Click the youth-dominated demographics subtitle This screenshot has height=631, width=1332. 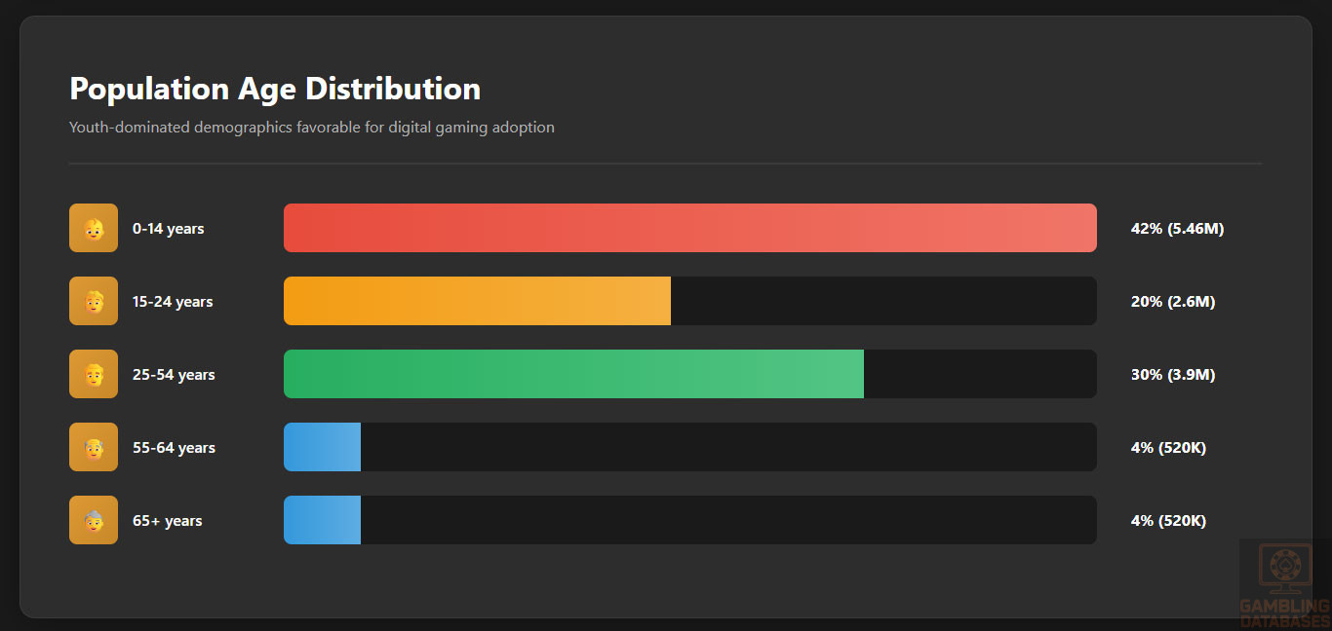[312, 128]
